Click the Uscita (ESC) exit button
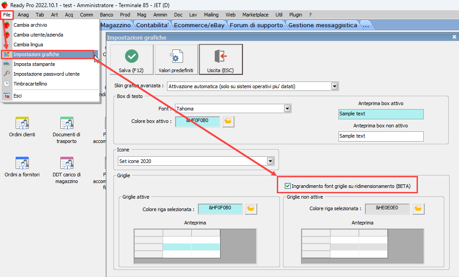Image resolution: width=459 pixels, height=277 pixels. pos(221,60)
